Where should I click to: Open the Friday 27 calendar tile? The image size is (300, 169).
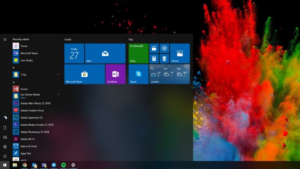click(x=74, y=53)
